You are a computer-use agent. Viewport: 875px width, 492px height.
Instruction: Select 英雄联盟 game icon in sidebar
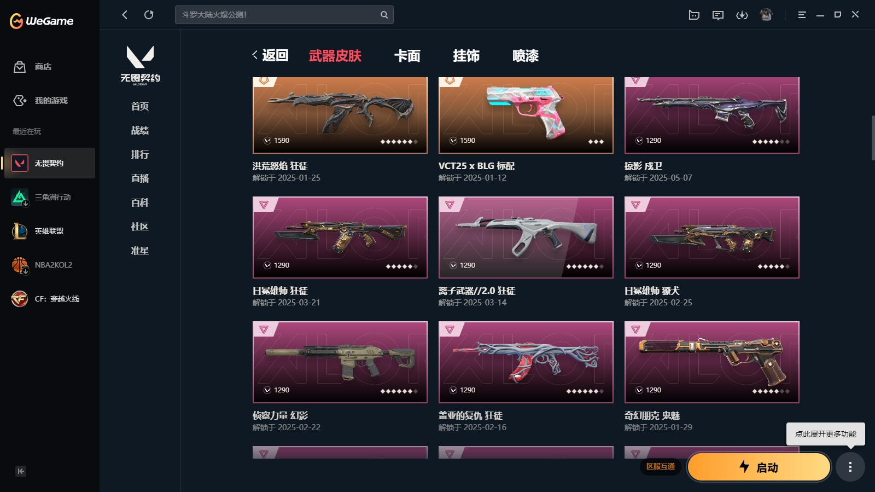point(20,231)
